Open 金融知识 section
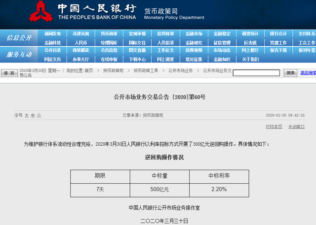Viewport: 316px width, 225px height. click(x=222, y=59)
